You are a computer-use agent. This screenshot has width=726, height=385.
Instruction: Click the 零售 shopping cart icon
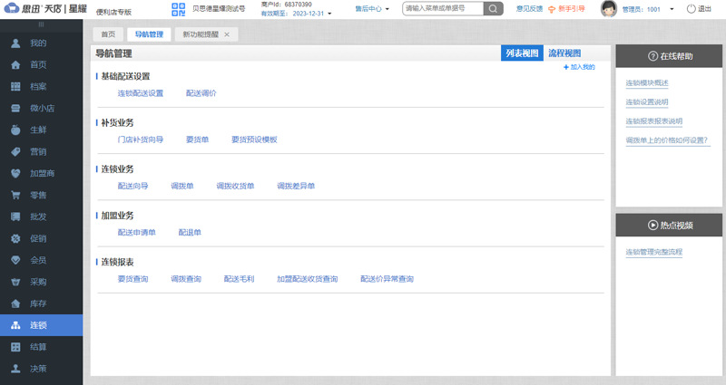(x=15, y=195)
